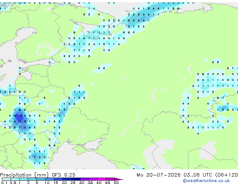Click the '12' precipitation value on the map
This screenshot has width=238, height=184.
(x=25, y=122)
